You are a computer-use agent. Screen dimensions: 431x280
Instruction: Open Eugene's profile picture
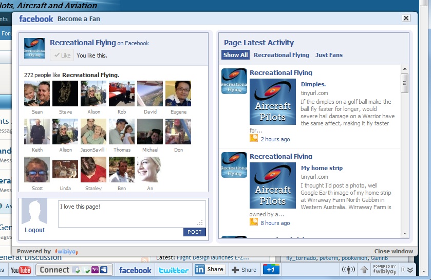coord(178,94)
